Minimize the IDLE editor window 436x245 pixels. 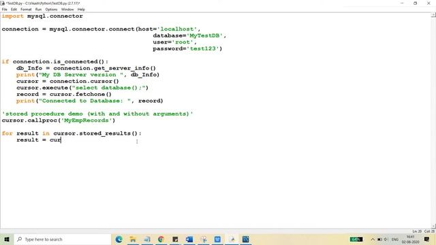(x=402, y=3)
